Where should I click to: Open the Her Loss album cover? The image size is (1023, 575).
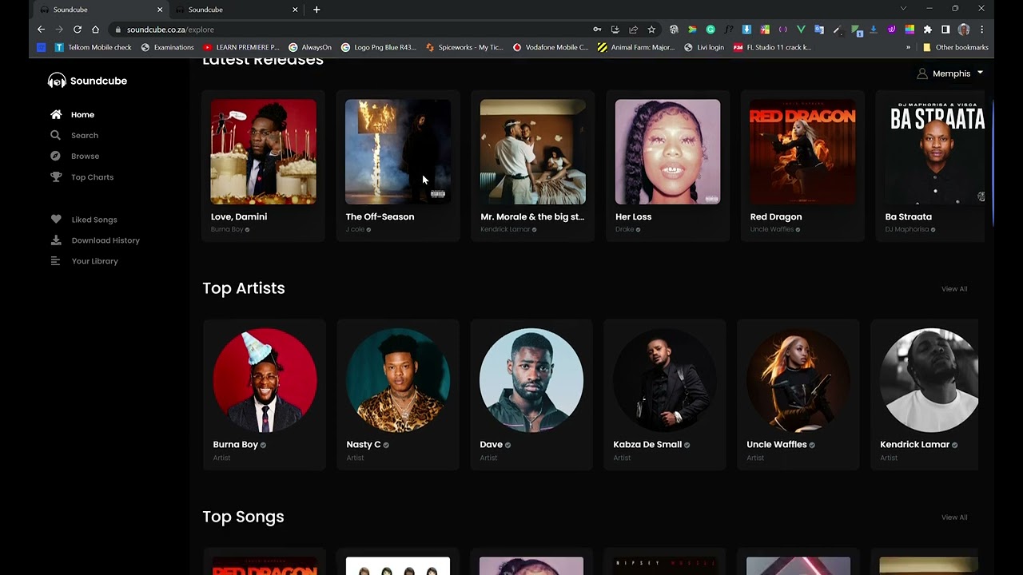[667, 152]
